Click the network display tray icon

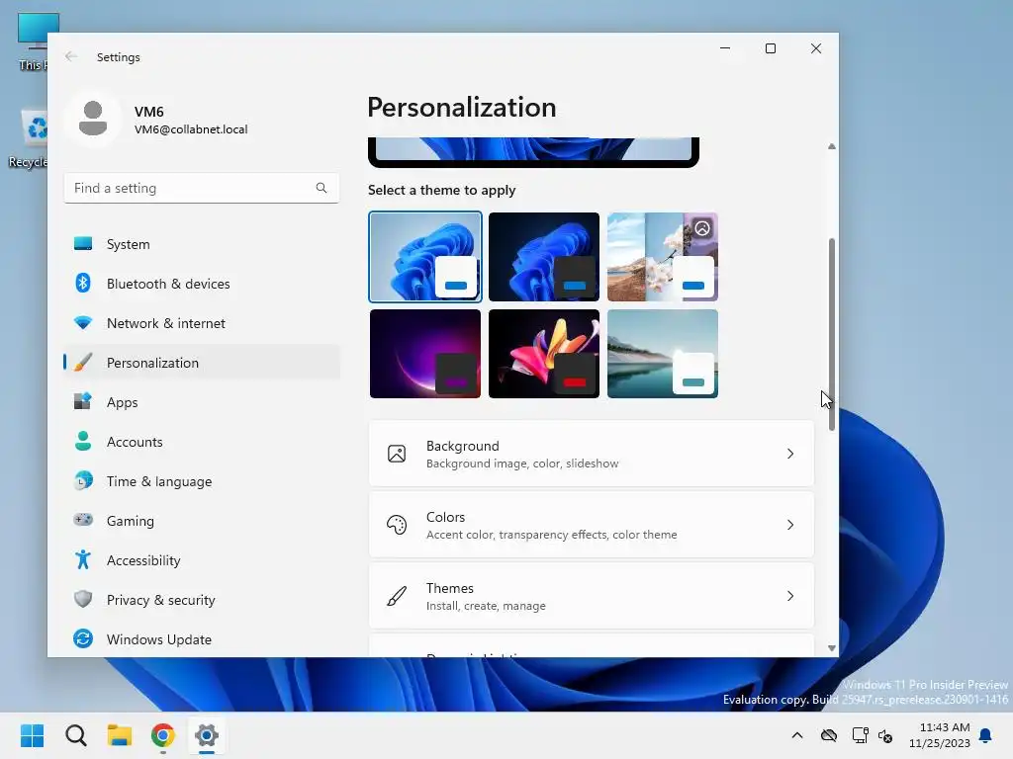coord(860,735)
